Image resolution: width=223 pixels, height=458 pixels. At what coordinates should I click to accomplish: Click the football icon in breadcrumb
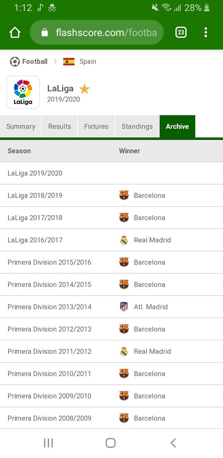pos(15,62)
